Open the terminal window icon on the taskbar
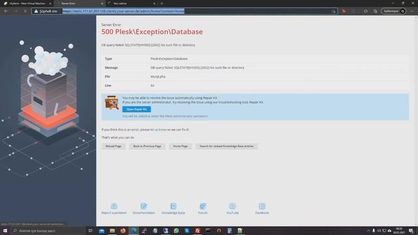The width and height of the screenshot is (418, 235). 208,230
